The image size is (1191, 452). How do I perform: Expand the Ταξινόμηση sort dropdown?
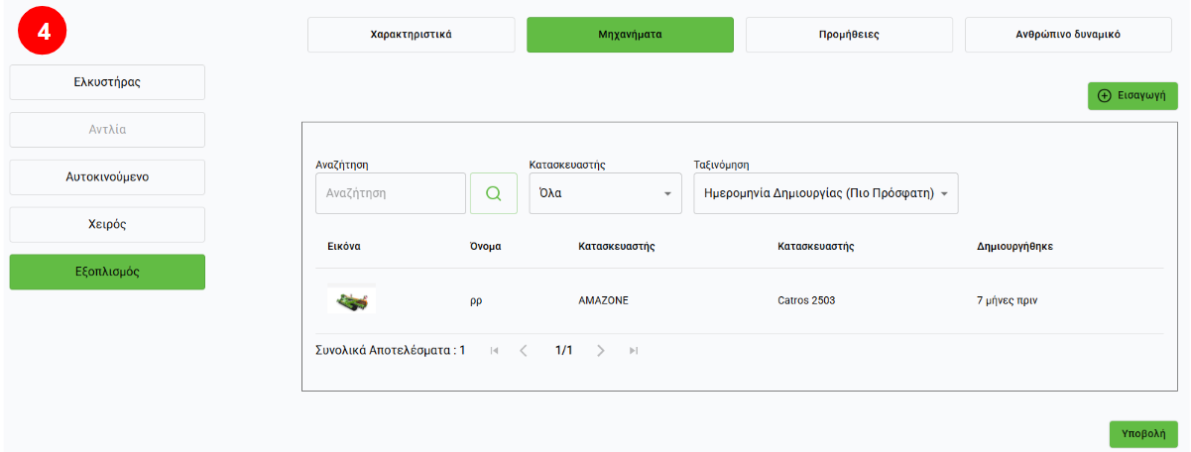pos(825,193)
